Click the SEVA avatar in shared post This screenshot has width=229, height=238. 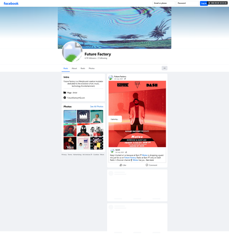[112, 151]
